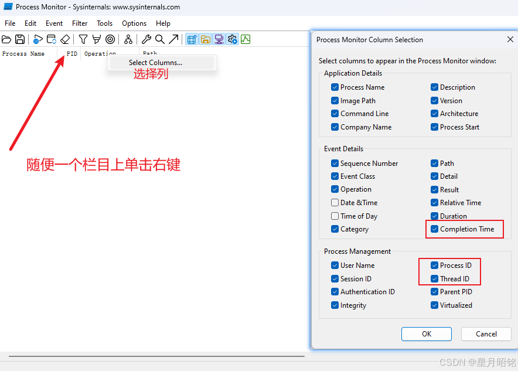This screenshot has height=371, width=518.
Task: Uncheck the Relative Time checkbox
Action: click(x=434, y=203)
